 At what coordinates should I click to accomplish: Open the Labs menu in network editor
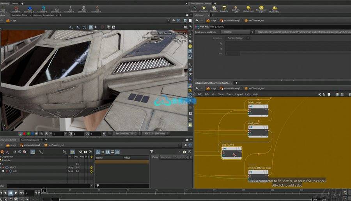248,94
